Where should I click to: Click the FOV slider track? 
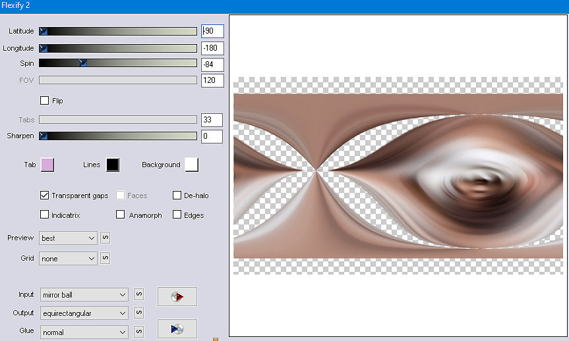click(118, 80)
